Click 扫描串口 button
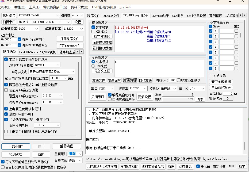The height and width of the screenshot is (172, 249). tap(9, 22)
